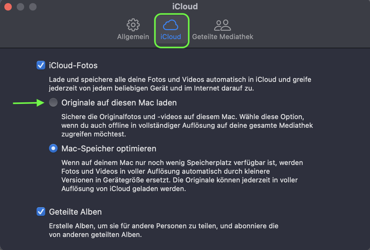The height and width of the screenshot is (250, 370).
Task: Click the description under Mac-Speicher optimieren
Action: [182, 176]
